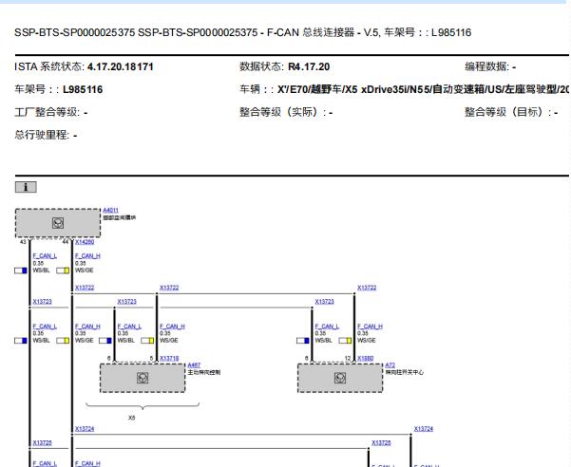
Task: Click the module icon inside the A72 box
Action: pyautogui.click(x=340, y=378)
